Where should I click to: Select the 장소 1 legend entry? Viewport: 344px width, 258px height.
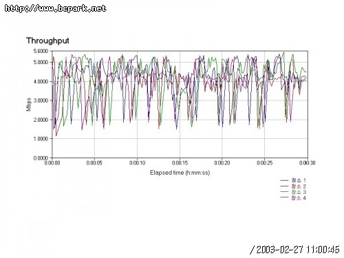pos(293,180)
